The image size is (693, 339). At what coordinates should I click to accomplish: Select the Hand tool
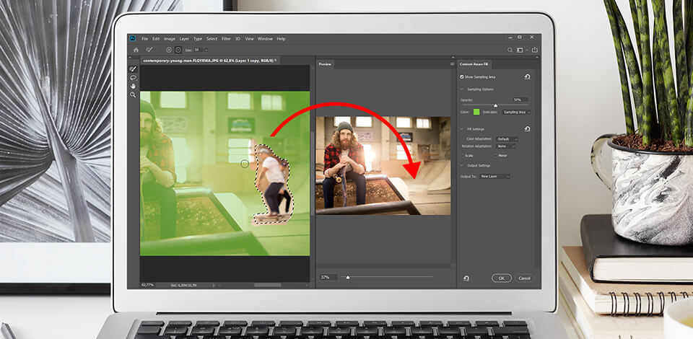(x=134, y=86)
